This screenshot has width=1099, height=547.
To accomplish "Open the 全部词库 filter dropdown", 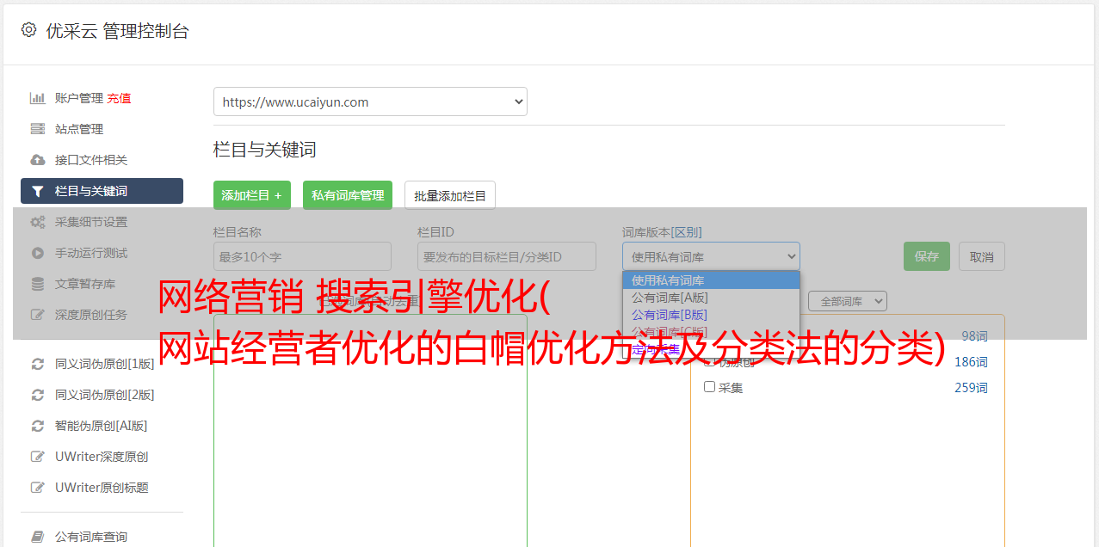I will tap(848, 301).
